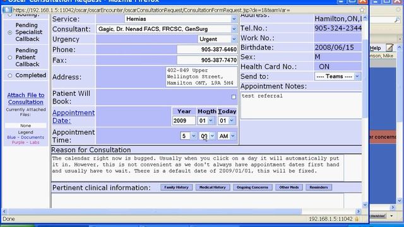Open the AM/PM dropdown
This screenshot has width=404, height=227.
227,136
